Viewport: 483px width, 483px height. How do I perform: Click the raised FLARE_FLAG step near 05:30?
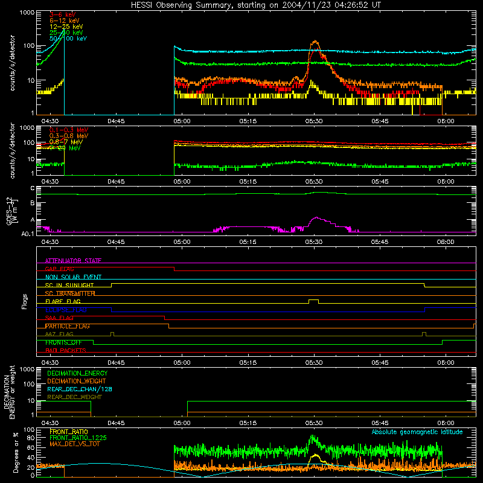click(x=313, y=300)
